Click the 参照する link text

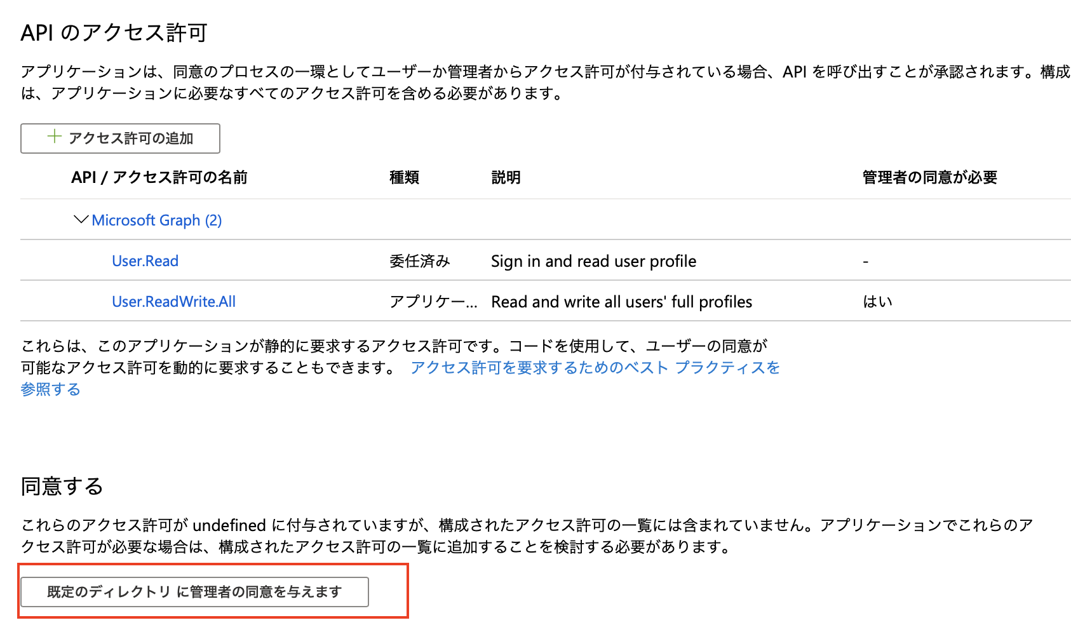50,389
